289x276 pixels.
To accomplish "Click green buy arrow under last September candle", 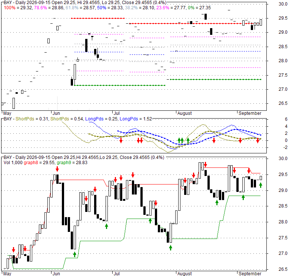I will [260, 185].
